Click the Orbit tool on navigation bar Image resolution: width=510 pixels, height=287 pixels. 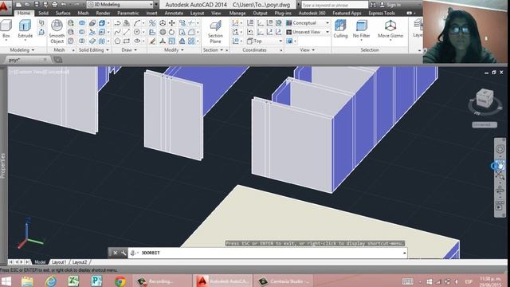[500, 190]
